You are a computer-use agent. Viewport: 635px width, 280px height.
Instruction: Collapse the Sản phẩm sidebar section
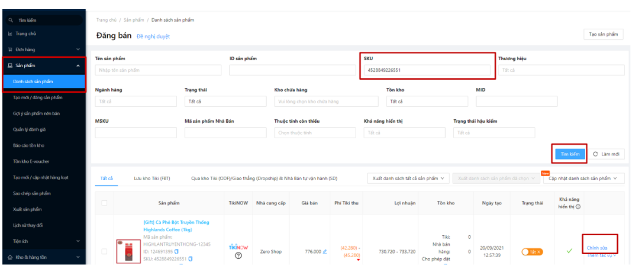coord(78,65)
